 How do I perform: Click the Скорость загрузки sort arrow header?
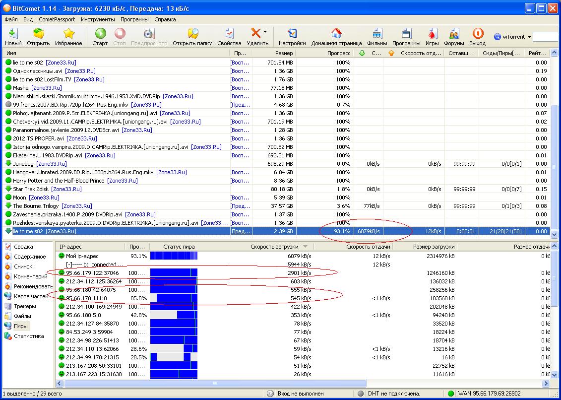pos(305,246)
